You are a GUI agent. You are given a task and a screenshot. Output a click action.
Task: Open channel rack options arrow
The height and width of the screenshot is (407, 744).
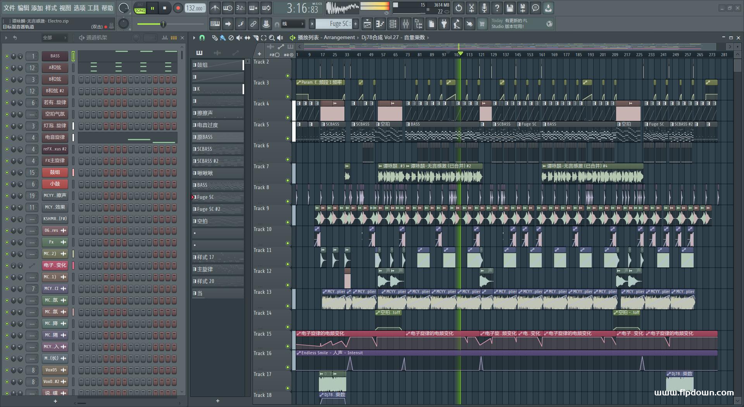click(6, 38)
